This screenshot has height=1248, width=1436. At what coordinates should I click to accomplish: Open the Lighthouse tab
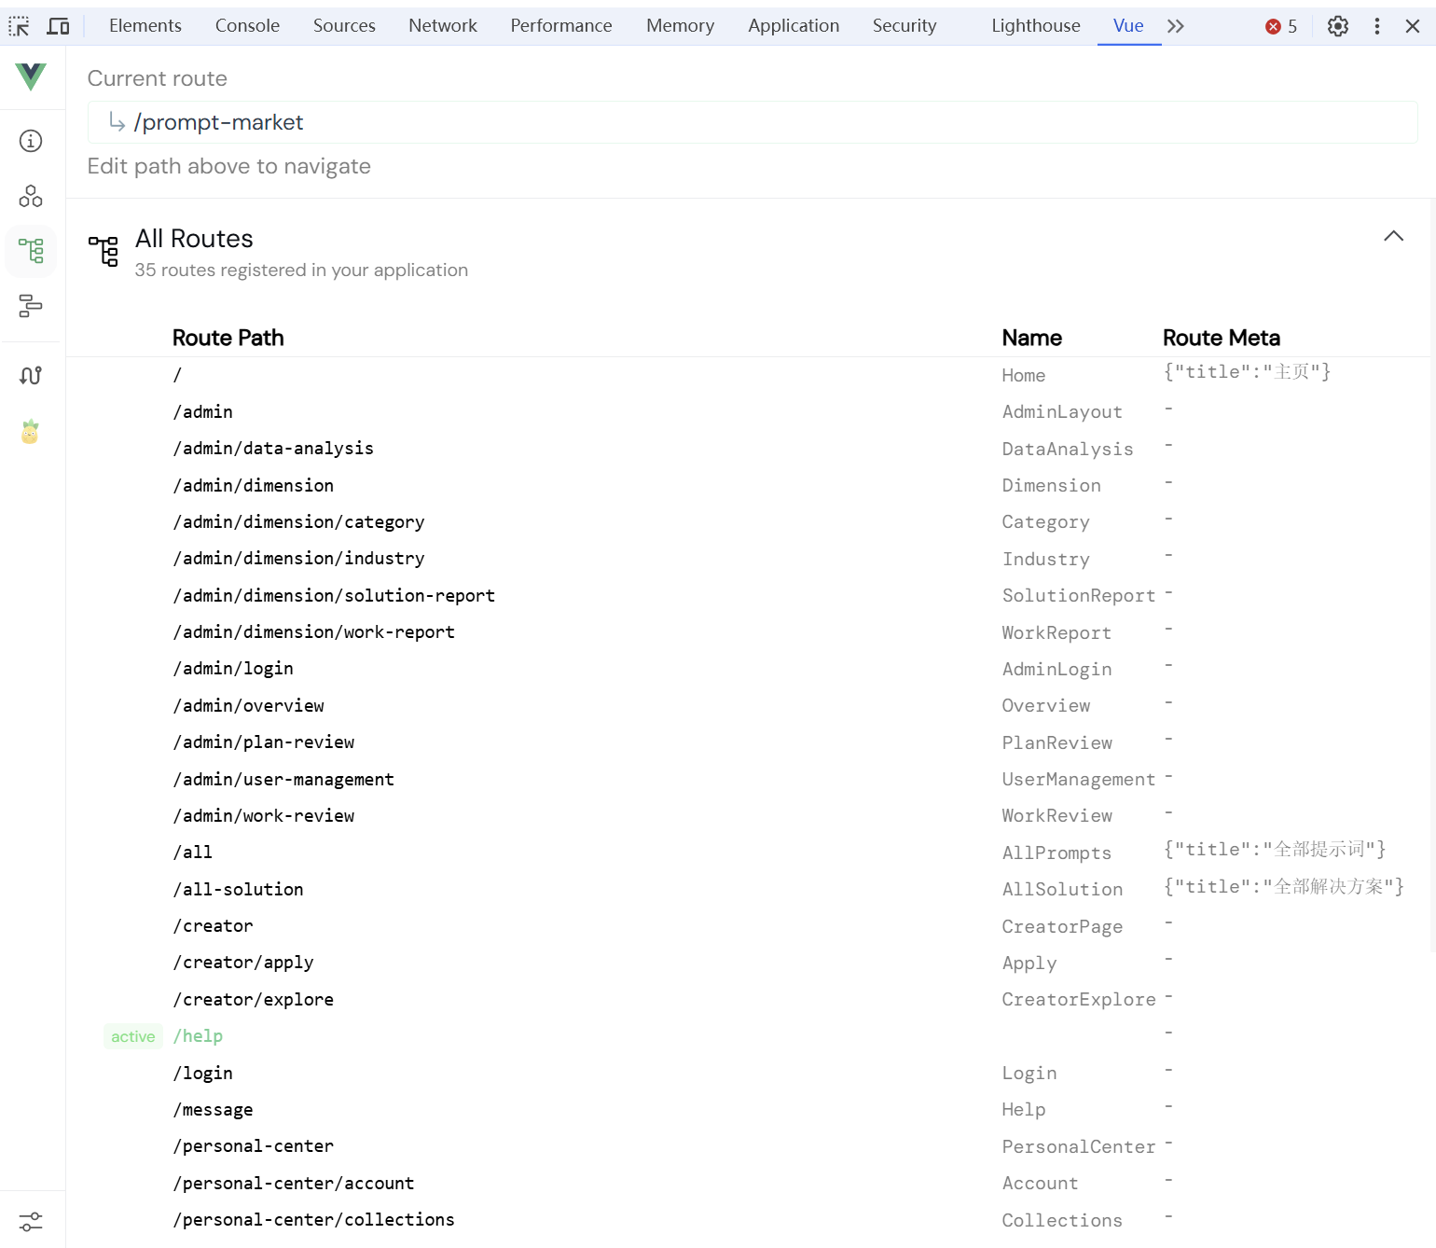click(1036, 26)
